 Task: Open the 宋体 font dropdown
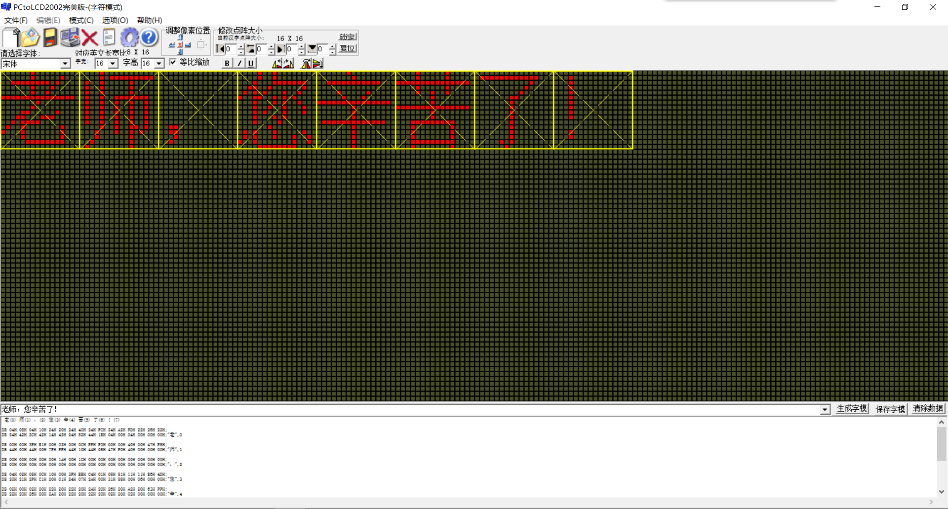pyautogui.click(x=65, y=64)
